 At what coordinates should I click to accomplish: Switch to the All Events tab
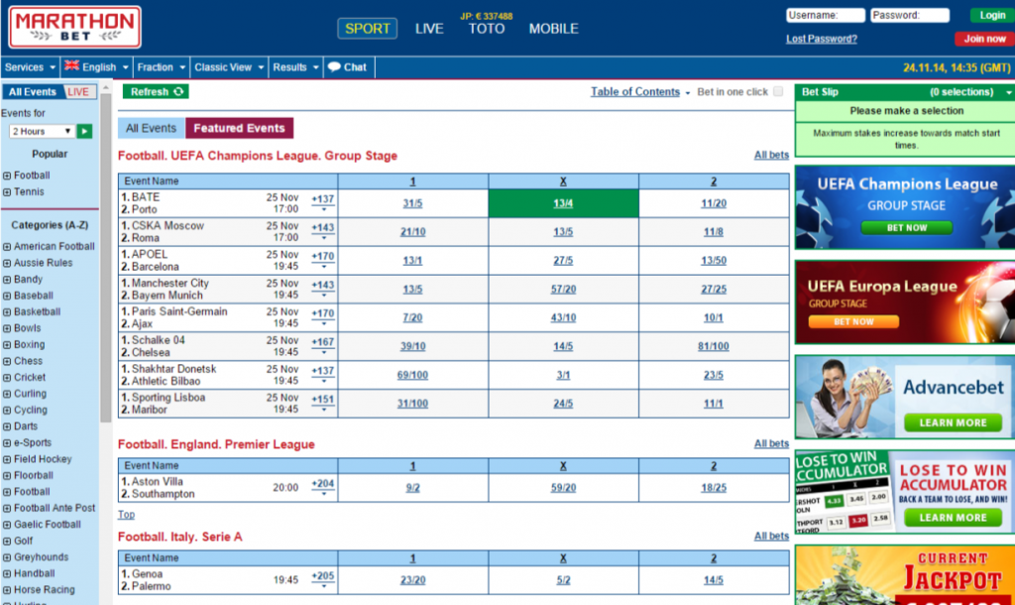click(151, 128)
